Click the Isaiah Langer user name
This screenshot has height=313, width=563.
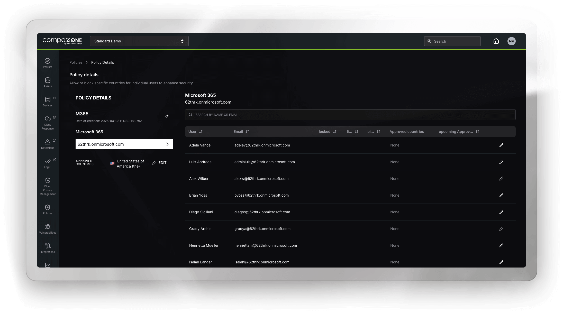pos(201,262)
